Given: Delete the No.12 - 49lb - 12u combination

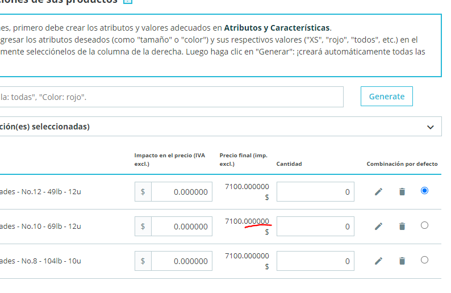Looking at the screenshot, I should coord(402,191).
